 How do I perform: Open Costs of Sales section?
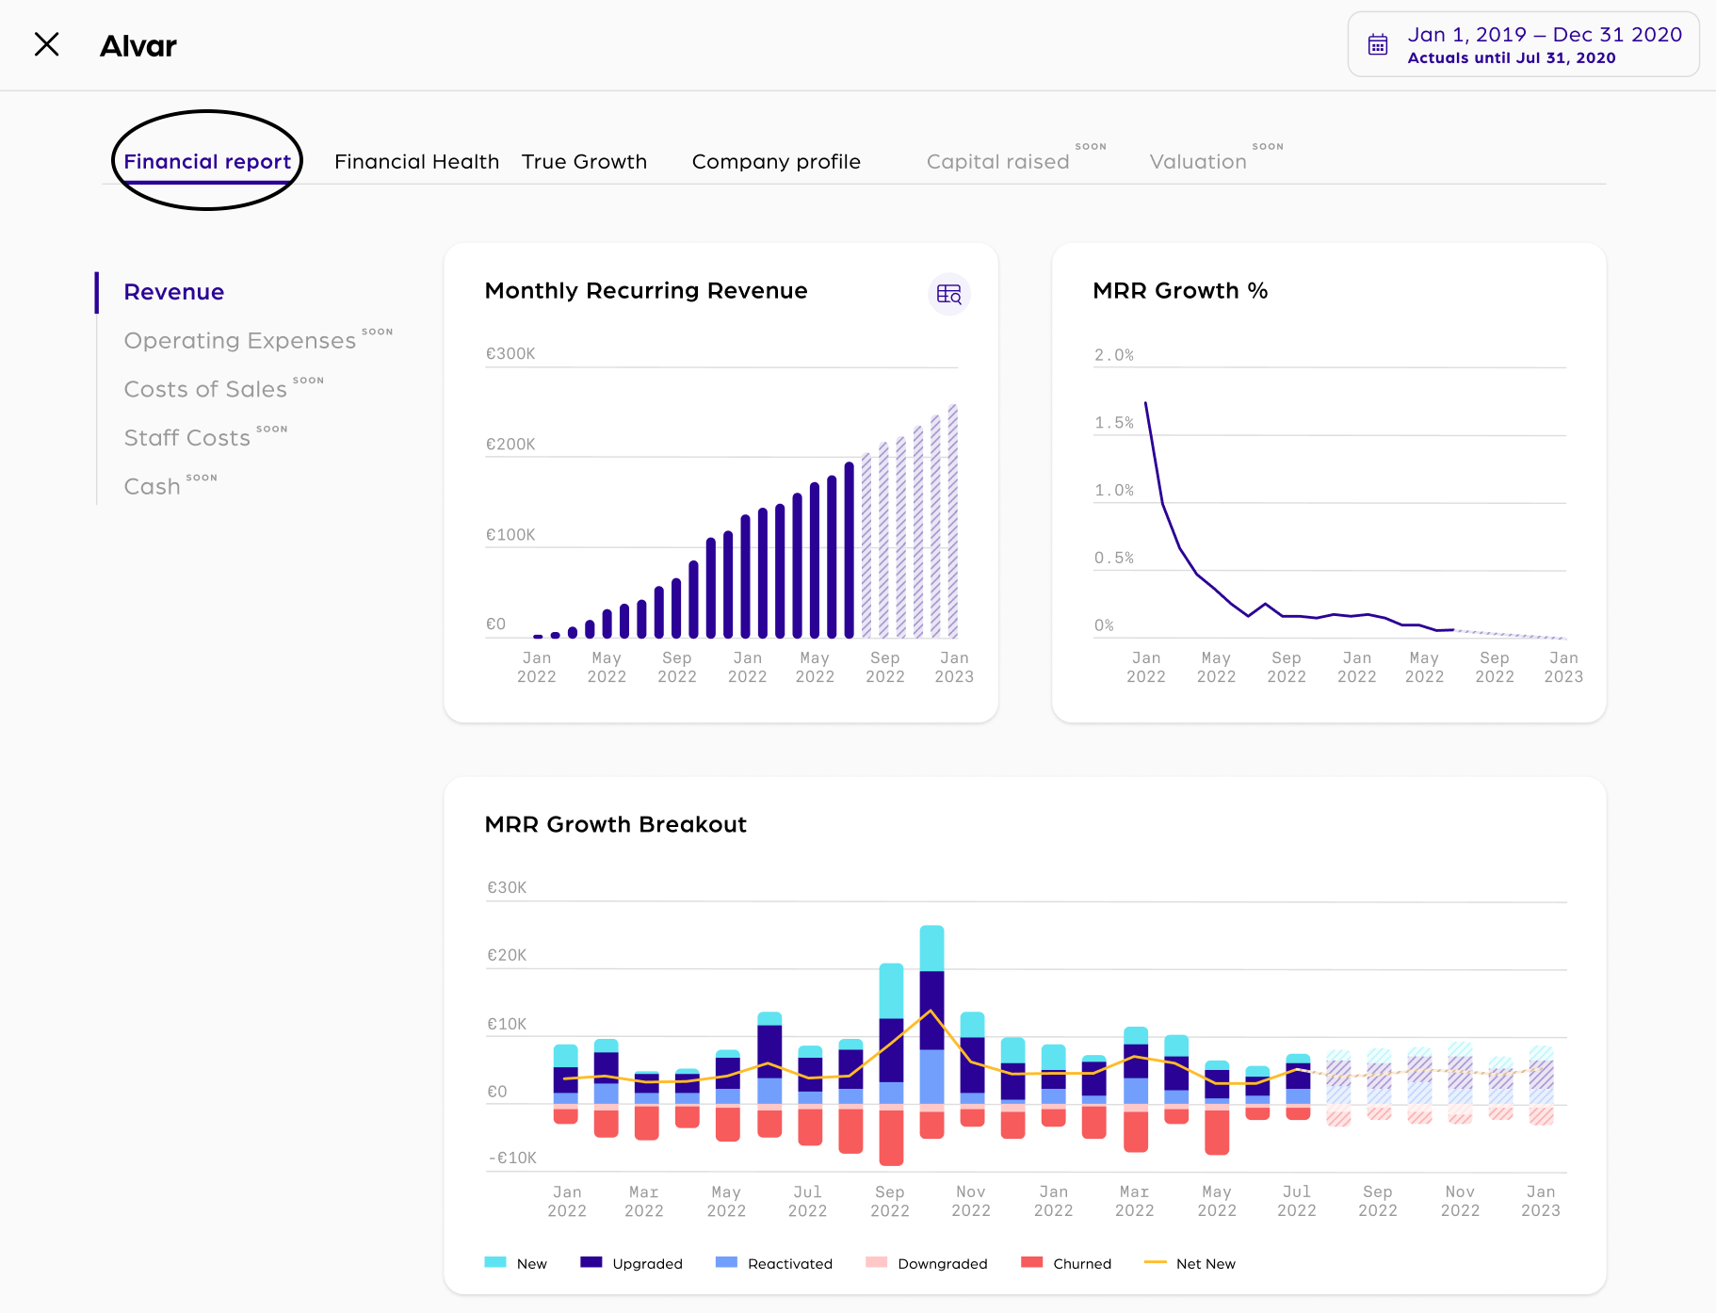click(x=205, y=389)
